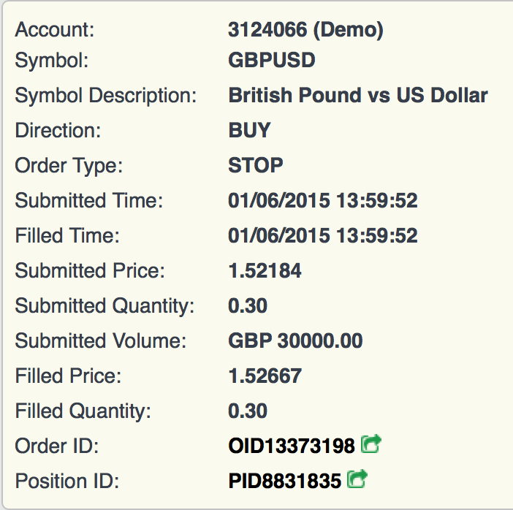The height and width of the screenshot is (510, 513).
Task: Click the Filled Quantity 0.30 value
Action: [248, 411]
